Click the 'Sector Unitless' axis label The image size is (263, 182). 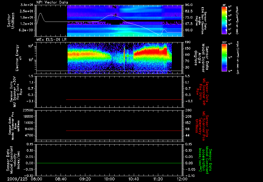point(11,21)
